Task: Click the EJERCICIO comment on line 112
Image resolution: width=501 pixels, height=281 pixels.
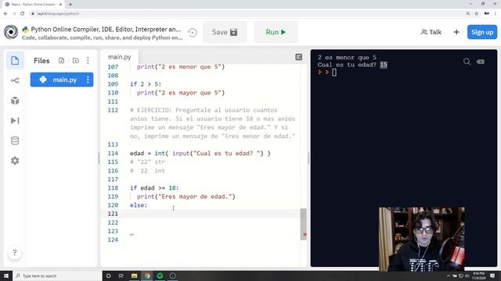Action: (212, 123)
